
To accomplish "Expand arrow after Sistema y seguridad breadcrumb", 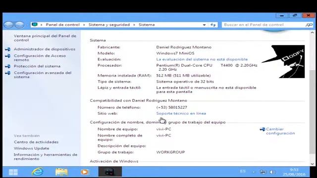I will 134,25.
